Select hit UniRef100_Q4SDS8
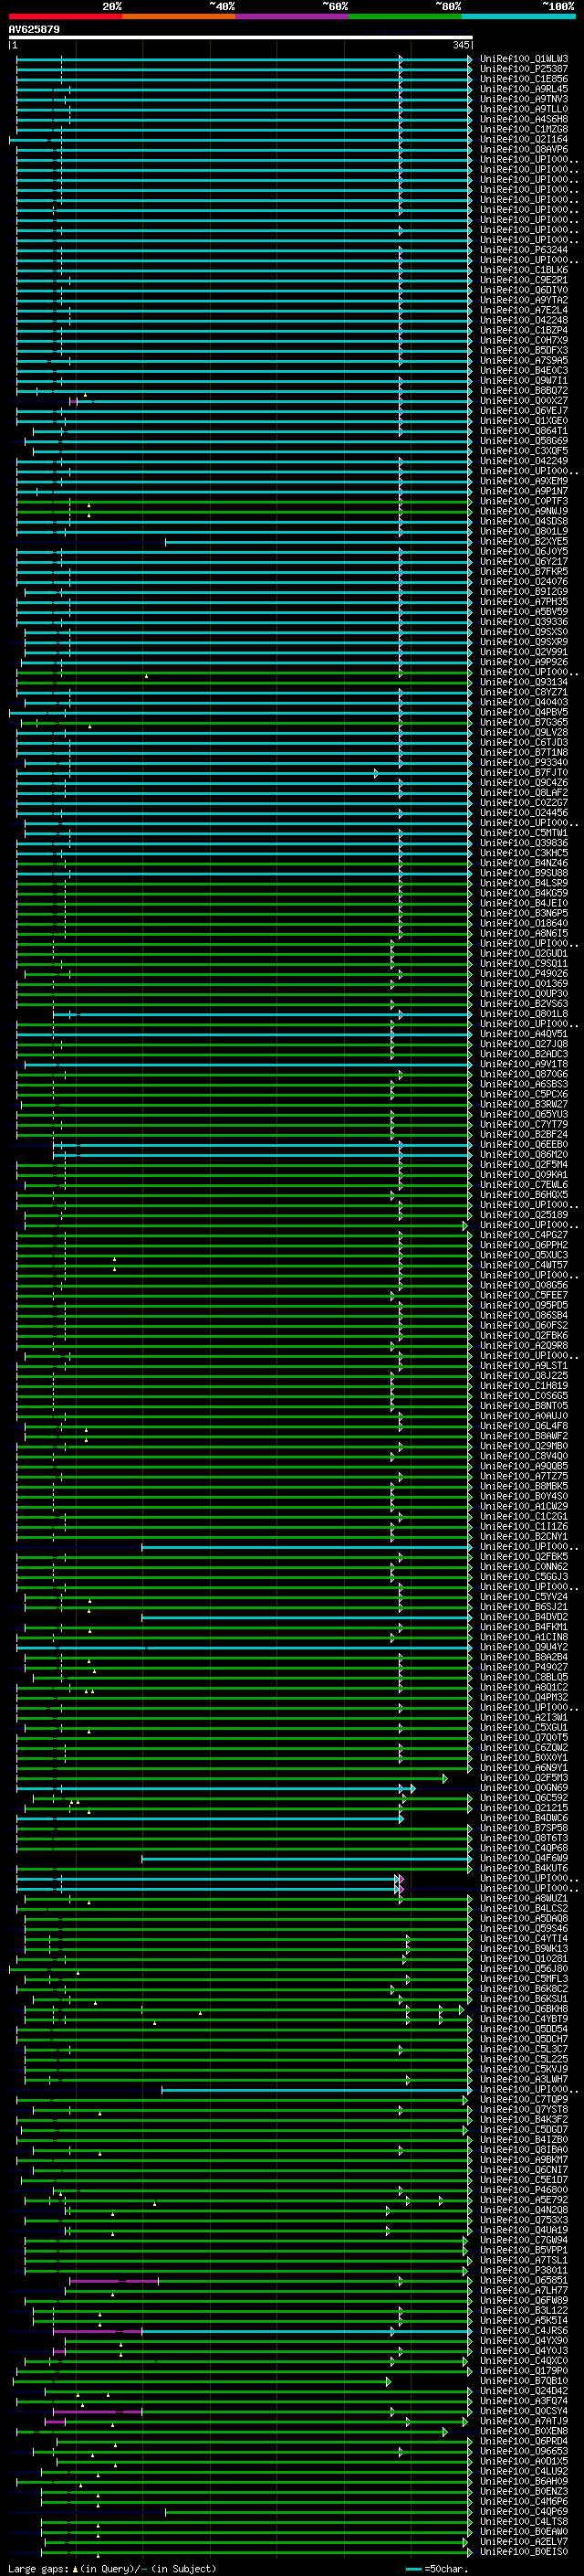Image resolution: width=584 pixels, height=2576 pixels. click(x=524, y=521)
